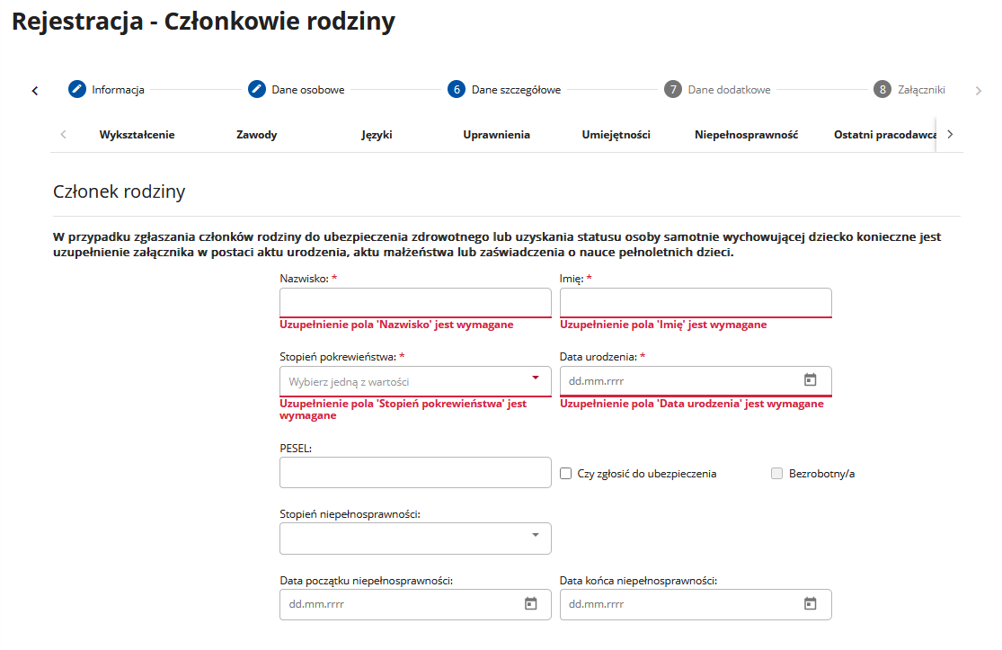Open calendar for Data urodzenia
Screen dimensions: 1002x650
point(811,379)
